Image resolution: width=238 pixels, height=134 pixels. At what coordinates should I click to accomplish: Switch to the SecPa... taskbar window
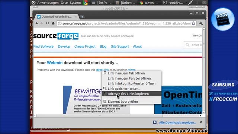click(x=102, y=3)
